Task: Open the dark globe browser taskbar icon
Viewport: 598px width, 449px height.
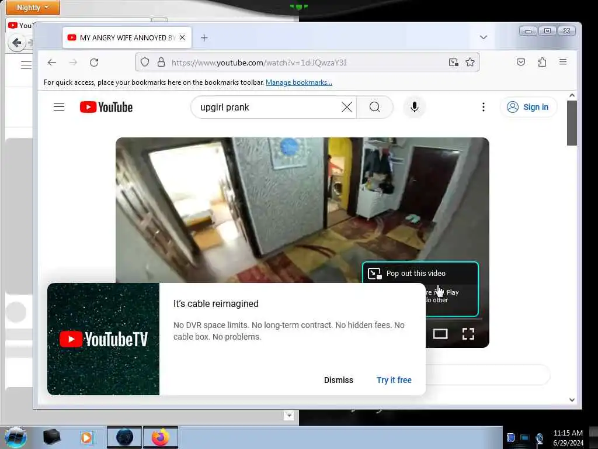Action: point(124,437)
